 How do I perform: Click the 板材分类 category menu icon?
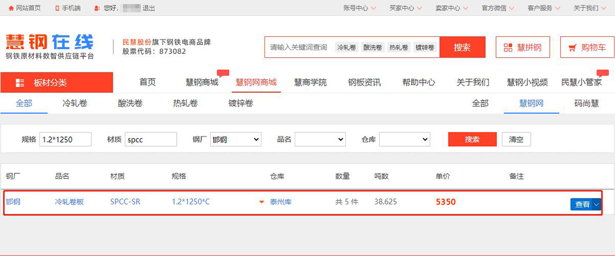coord(20,83)
